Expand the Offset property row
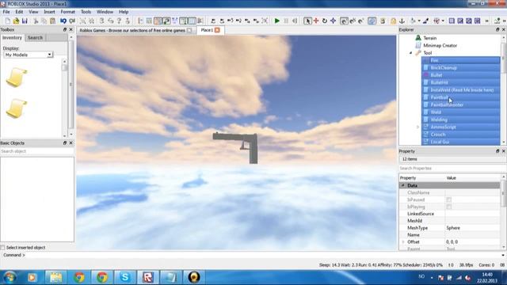 point(403,241)
